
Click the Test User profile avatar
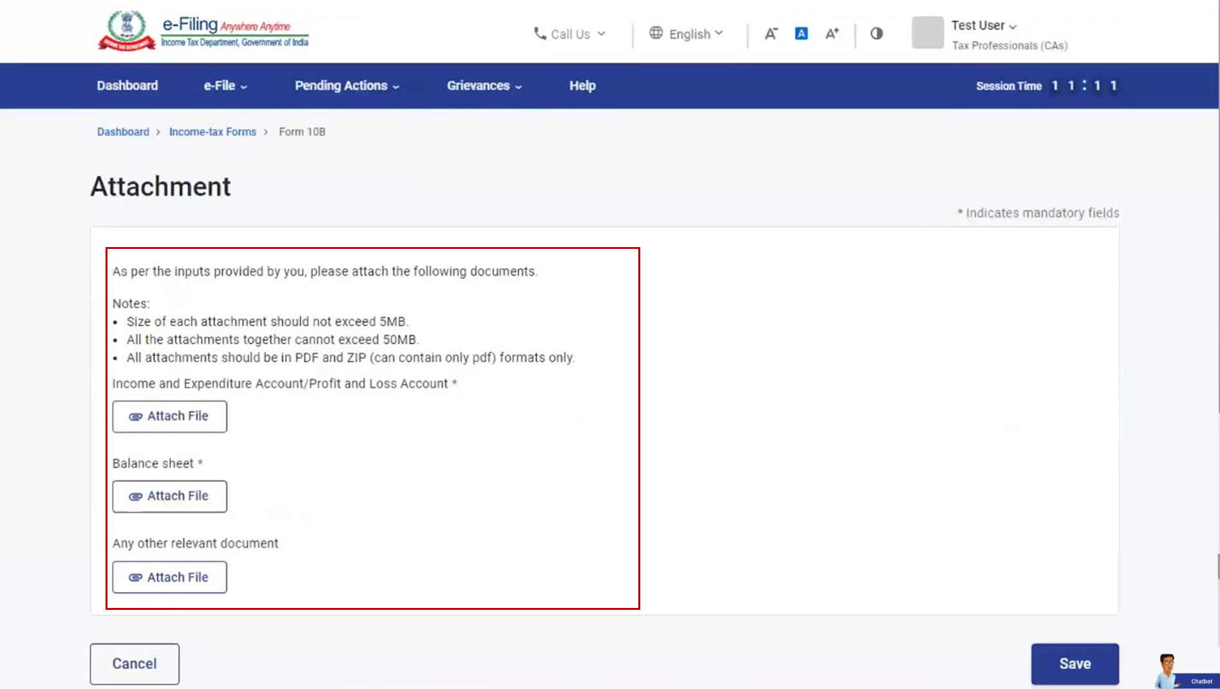click(927, 33)
